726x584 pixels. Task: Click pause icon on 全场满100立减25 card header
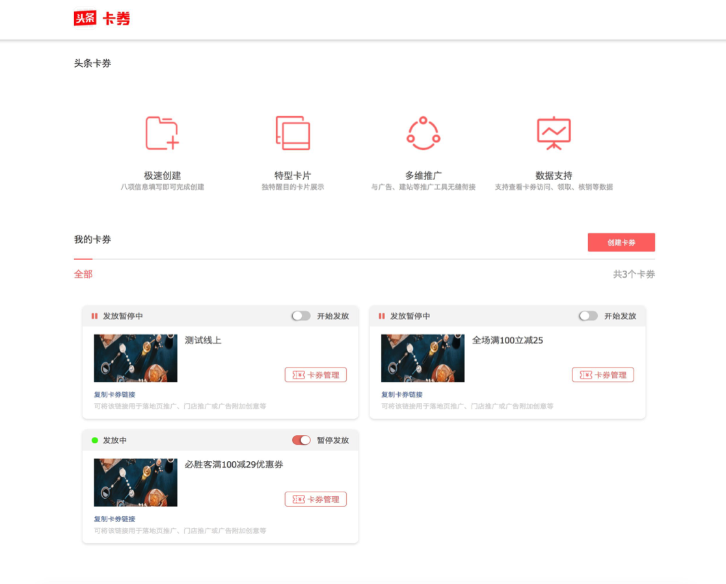tap(381, 316)
